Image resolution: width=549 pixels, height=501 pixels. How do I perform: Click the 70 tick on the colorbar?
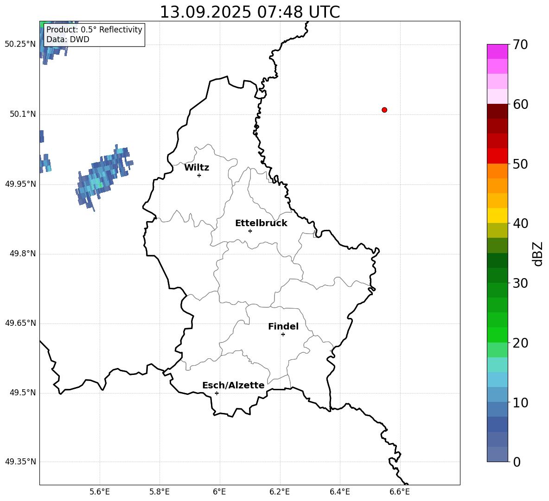[x=521, y=44]
